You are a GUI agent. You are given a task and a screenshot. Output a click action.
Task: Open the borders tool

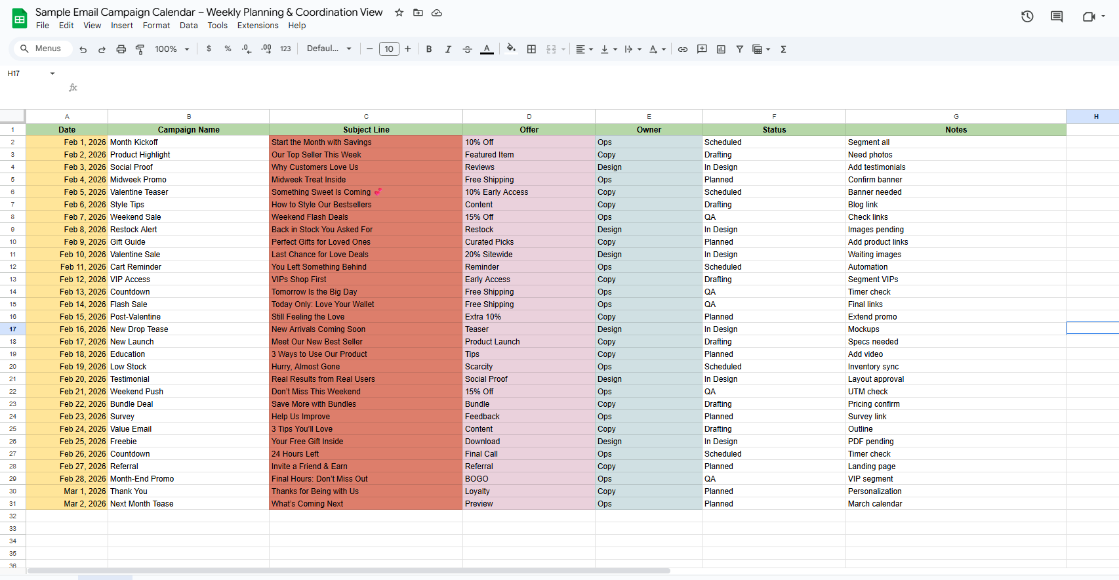tap(531, 49)
